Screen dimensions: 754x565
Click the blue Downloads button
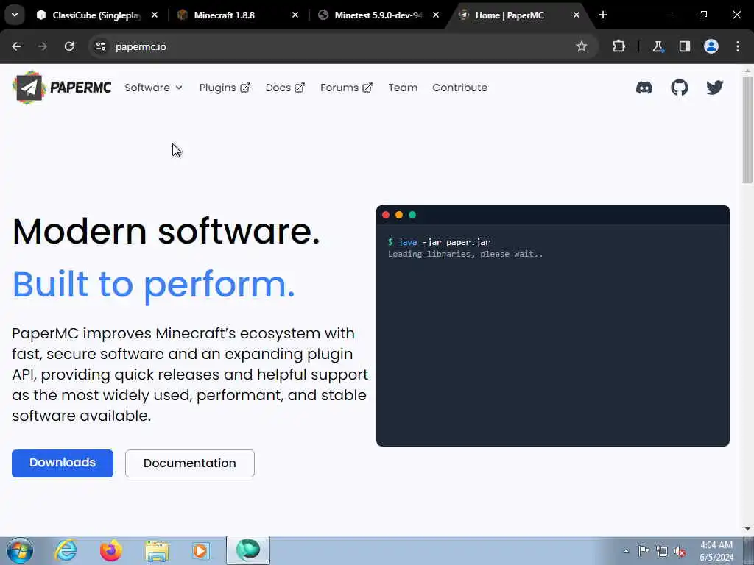[x=63, y=463]
